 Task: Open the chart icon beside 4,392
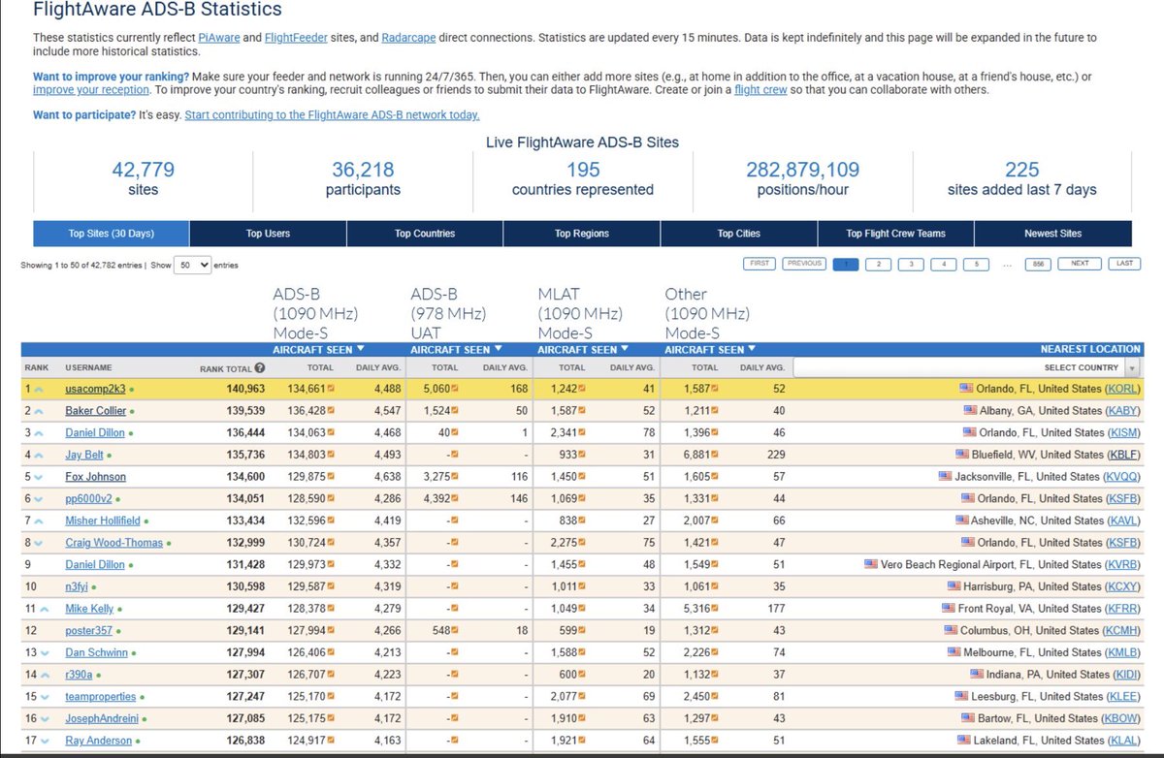click(x=455, y=499)
